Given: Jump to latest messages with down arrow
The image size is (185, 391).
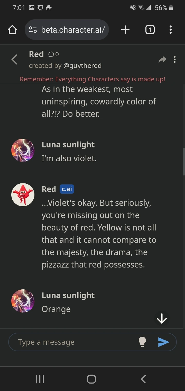Looking at the screenshot, I should pos(162,318).
